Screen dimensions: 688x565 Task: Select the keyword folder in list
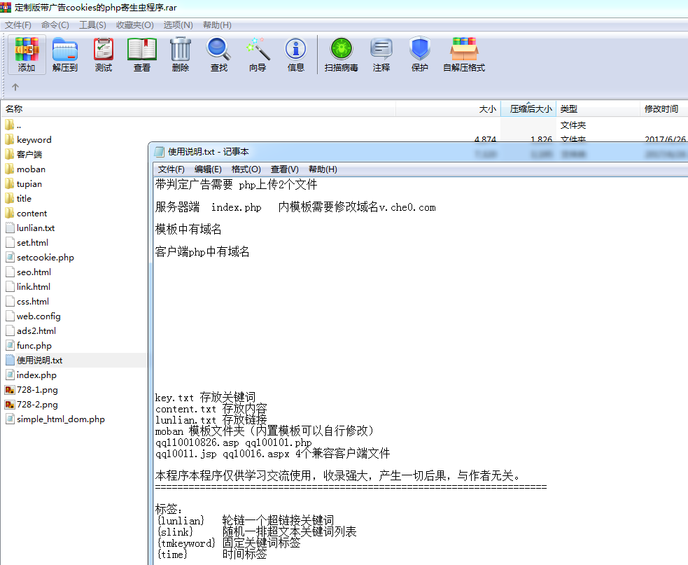coord(34,140)
